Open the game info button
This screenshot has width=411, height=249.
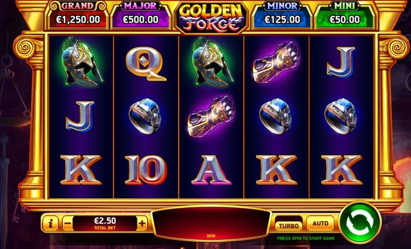point(51,223)
